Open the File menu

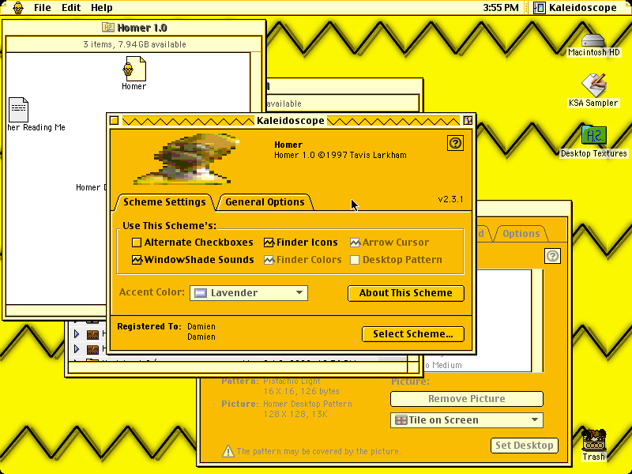pyautogui.click(x=43, y=8)
